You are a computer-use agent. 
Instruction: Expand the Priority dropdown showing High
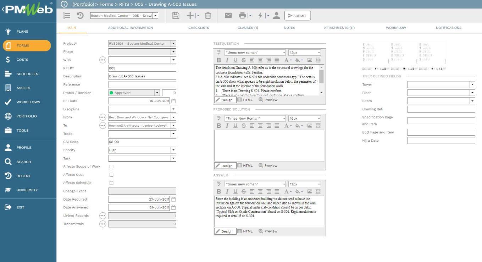[x=173, y=150]
